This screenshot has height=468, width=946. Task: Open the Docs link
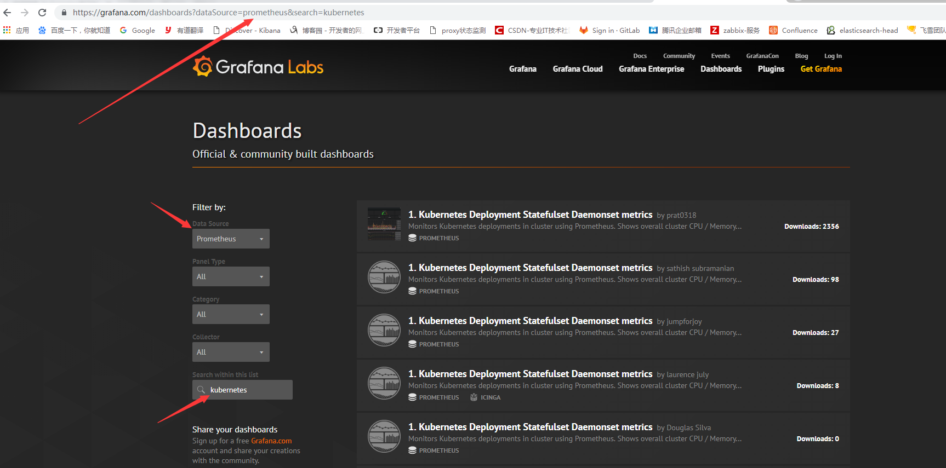pos(640,56)
